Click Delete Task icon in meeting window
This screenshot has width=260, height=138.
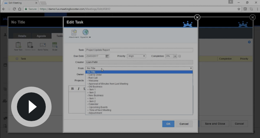click(x=30, y=45)
